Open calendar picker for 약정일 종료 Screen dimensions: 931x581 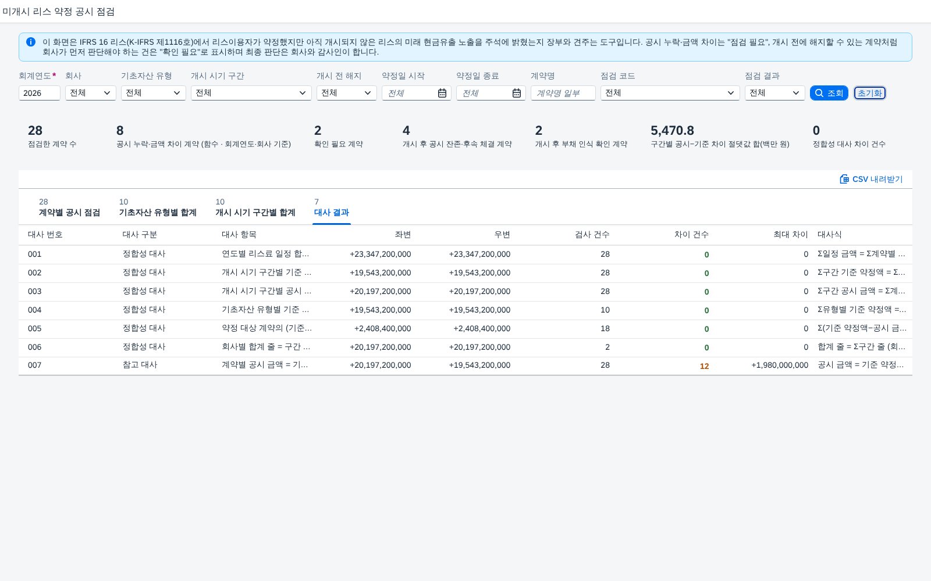click(x=517, y=93)
